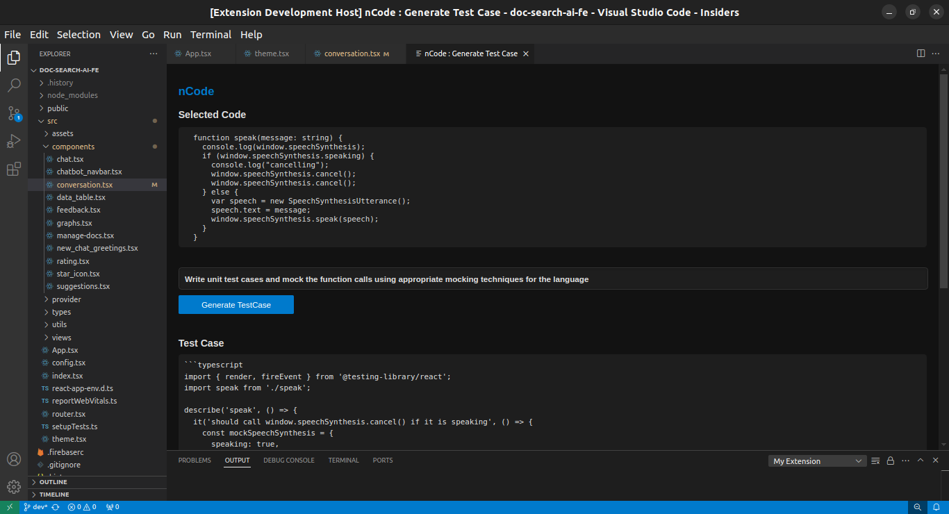This screenshot has height=514, width=949.
Task: Expand the .history folder
Action: pyautogui.click(x=97, y=83)
